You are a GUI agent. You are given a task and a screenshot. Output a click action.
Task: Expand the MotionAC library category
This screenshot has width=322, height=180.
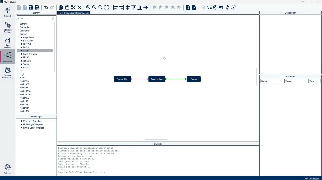coord(18,81)
